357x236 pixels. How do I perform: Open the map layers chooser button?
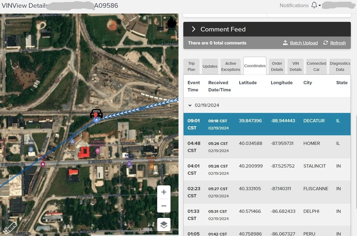(x=164, y=225)
